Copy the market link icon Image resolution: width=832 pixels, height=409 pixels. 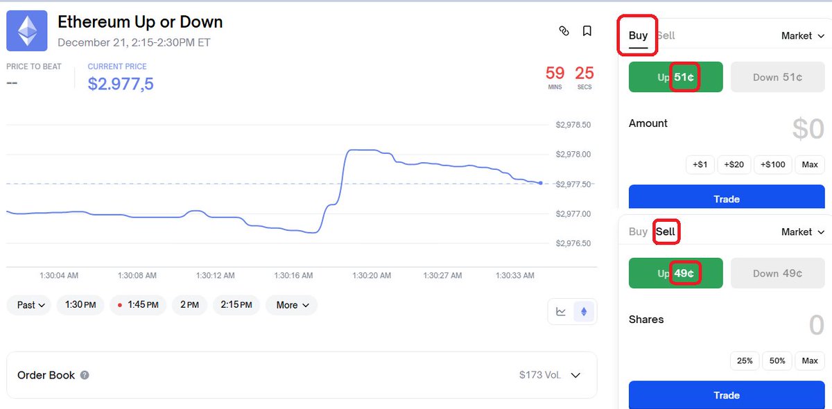564,31
